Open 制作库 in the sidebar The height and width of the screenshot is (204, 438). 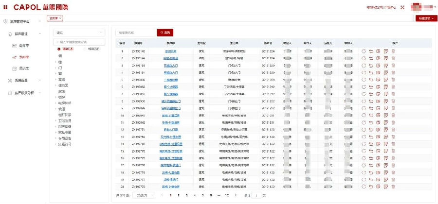[x=24, y=45]
